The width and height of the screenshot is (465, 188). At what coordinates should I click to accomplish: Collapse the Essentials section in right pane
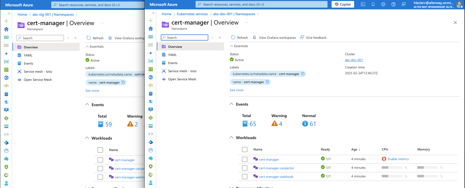232,46
